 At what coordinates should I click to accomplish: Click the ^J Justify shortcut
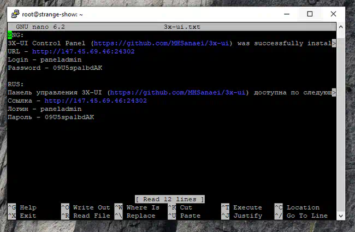point(241,216)
